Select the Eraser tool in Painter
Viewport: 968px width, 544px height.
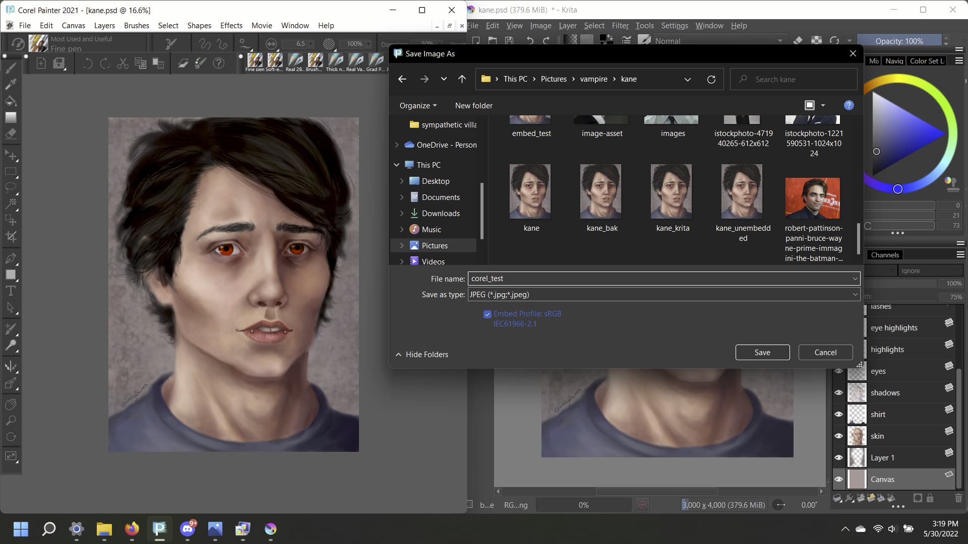pyautogui.click(x=11, y=134)
